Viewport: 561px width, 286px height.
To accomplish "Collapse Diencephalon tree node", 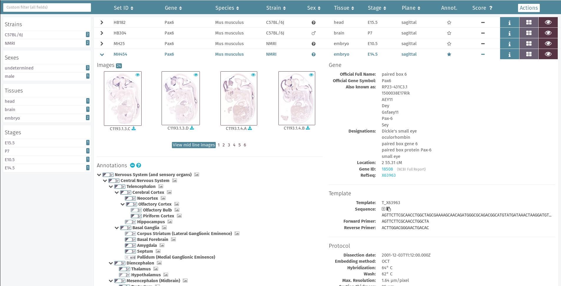I will pyautogui.click(x=111, y=263).
